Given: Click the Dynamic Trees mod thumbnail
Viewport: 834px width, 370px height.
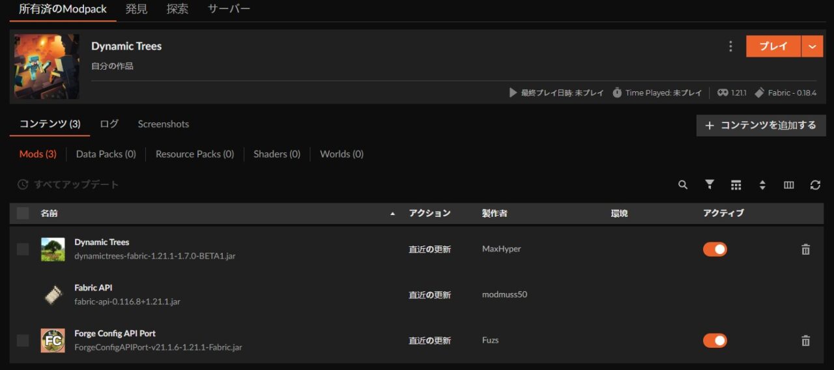Looking at the screenshot, I should 53,249.
